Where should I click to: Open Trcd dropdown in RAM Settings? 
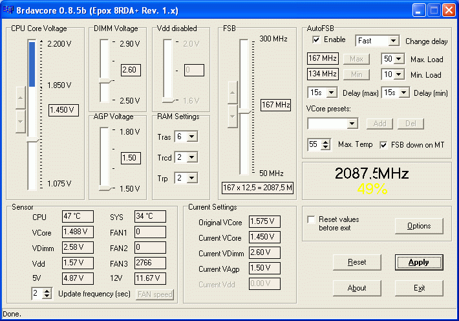[x=192, y=157]
